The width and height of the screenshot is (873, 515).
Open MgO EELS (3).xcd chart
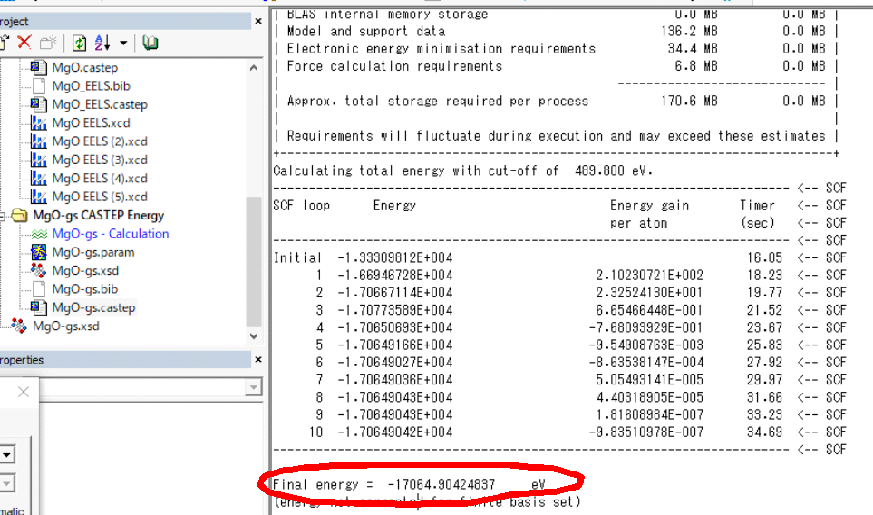click(x=100, y=160)
